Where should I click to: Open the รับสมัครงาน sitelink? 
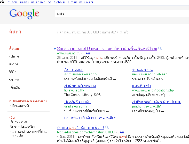(142, 69)
